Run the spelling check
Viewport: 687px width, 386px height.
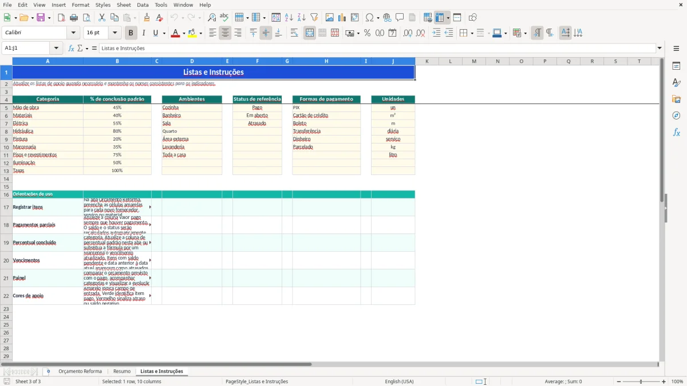[x=224, y=18]
